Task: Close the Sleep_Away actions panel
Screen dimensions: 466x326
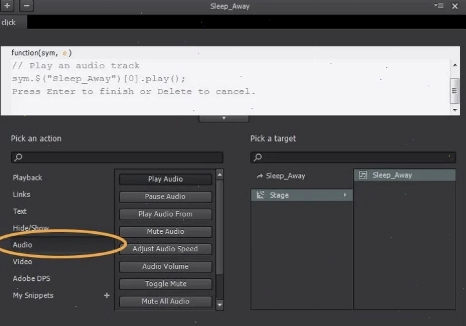Action: tap(454, 6)
